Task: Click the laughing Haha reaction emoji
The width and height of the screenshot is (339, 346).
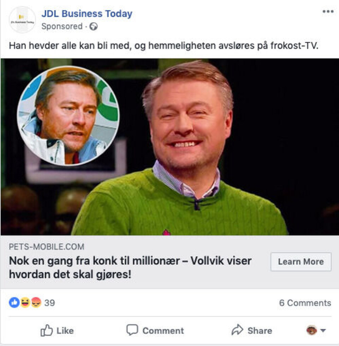Action: point(25,303)
